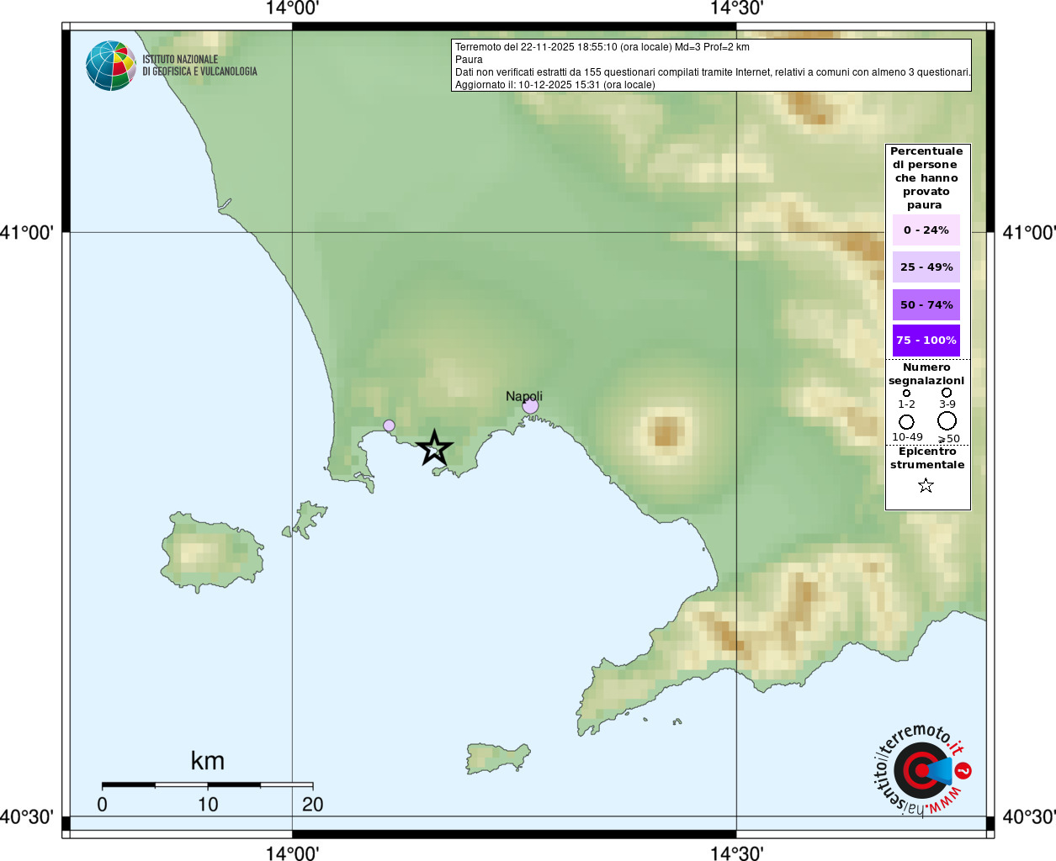Click the km scale bar
The height and width of the screenshot is (861, 1056).
(207, 784)
